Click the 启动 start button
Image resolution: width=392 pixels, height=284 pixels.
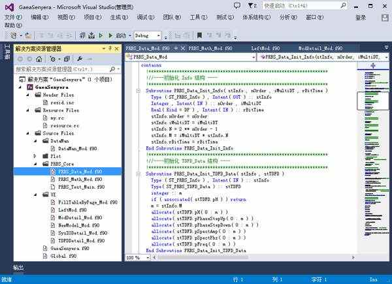pyautogui.click(x=121, y=36)
